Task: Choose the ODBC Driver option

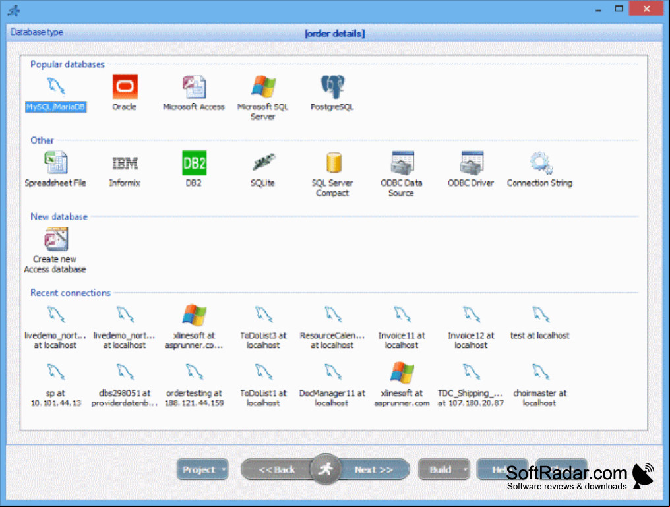Action: pos(471,169)
